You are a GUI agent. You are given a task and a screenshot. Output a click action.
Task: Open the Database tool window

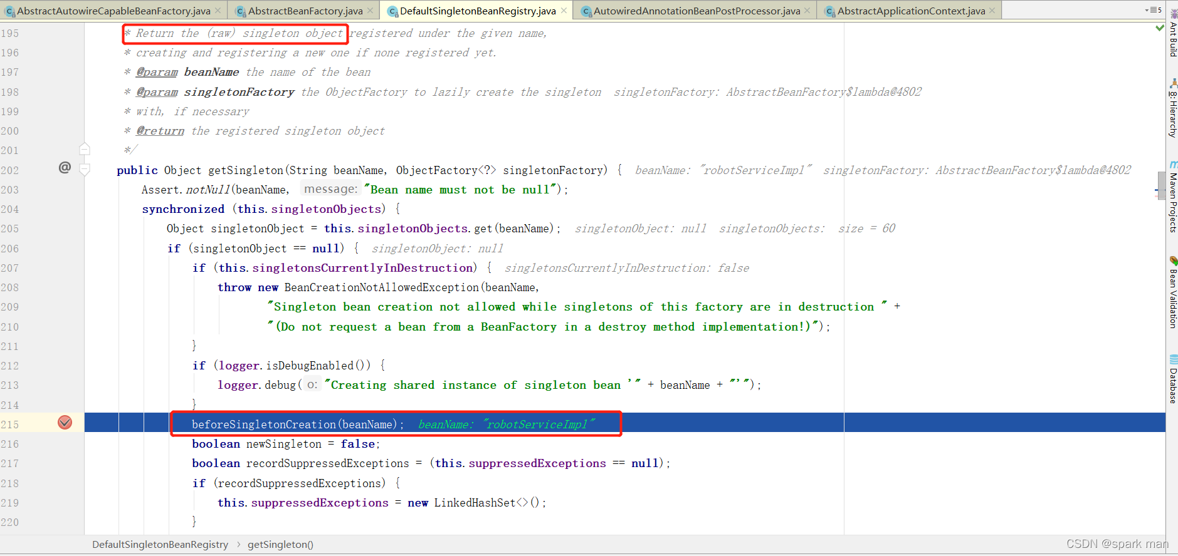1172,379
